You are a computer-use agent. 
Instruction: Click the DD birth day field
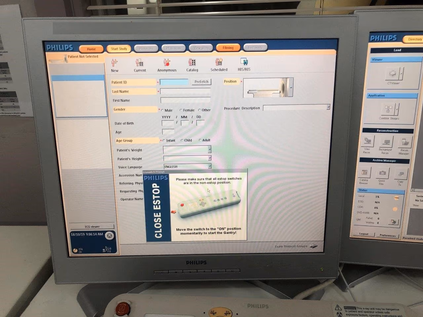(x=200, y=123)
